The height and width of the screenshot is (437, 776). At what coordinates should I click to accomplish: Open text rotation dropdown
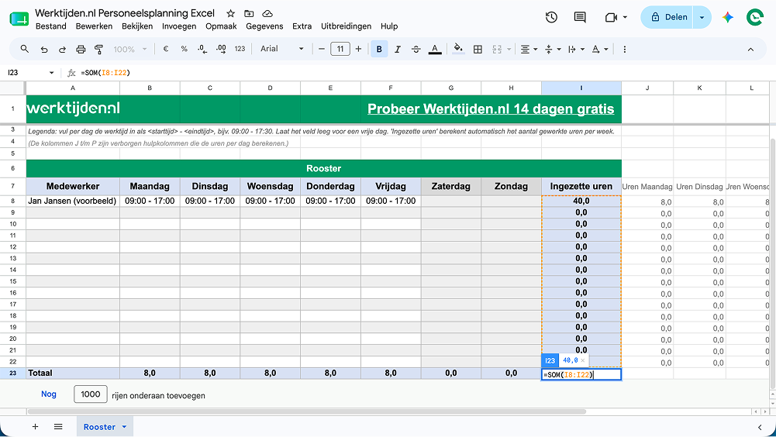pyautogui.click(x=599, y=49)
